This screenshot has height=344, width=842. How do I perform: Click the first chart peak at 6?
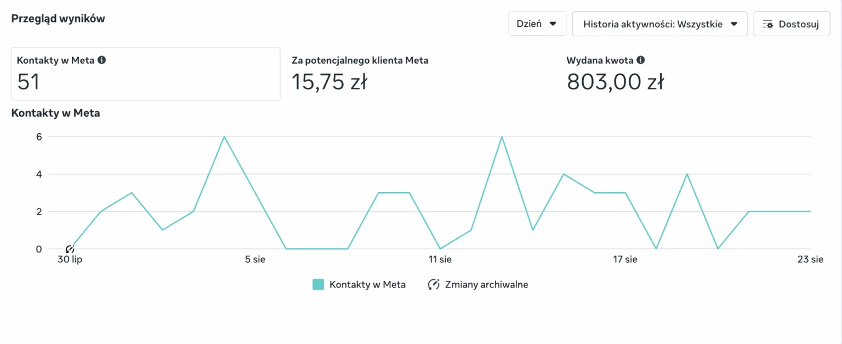(x=224, y=137)
